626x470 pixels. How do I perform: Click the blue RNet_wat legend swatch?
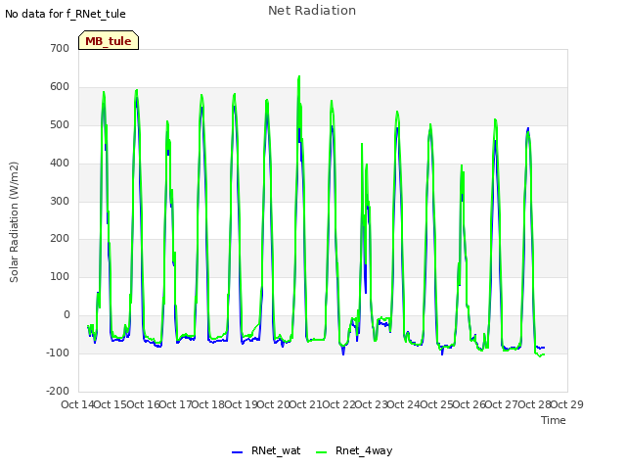237,452
